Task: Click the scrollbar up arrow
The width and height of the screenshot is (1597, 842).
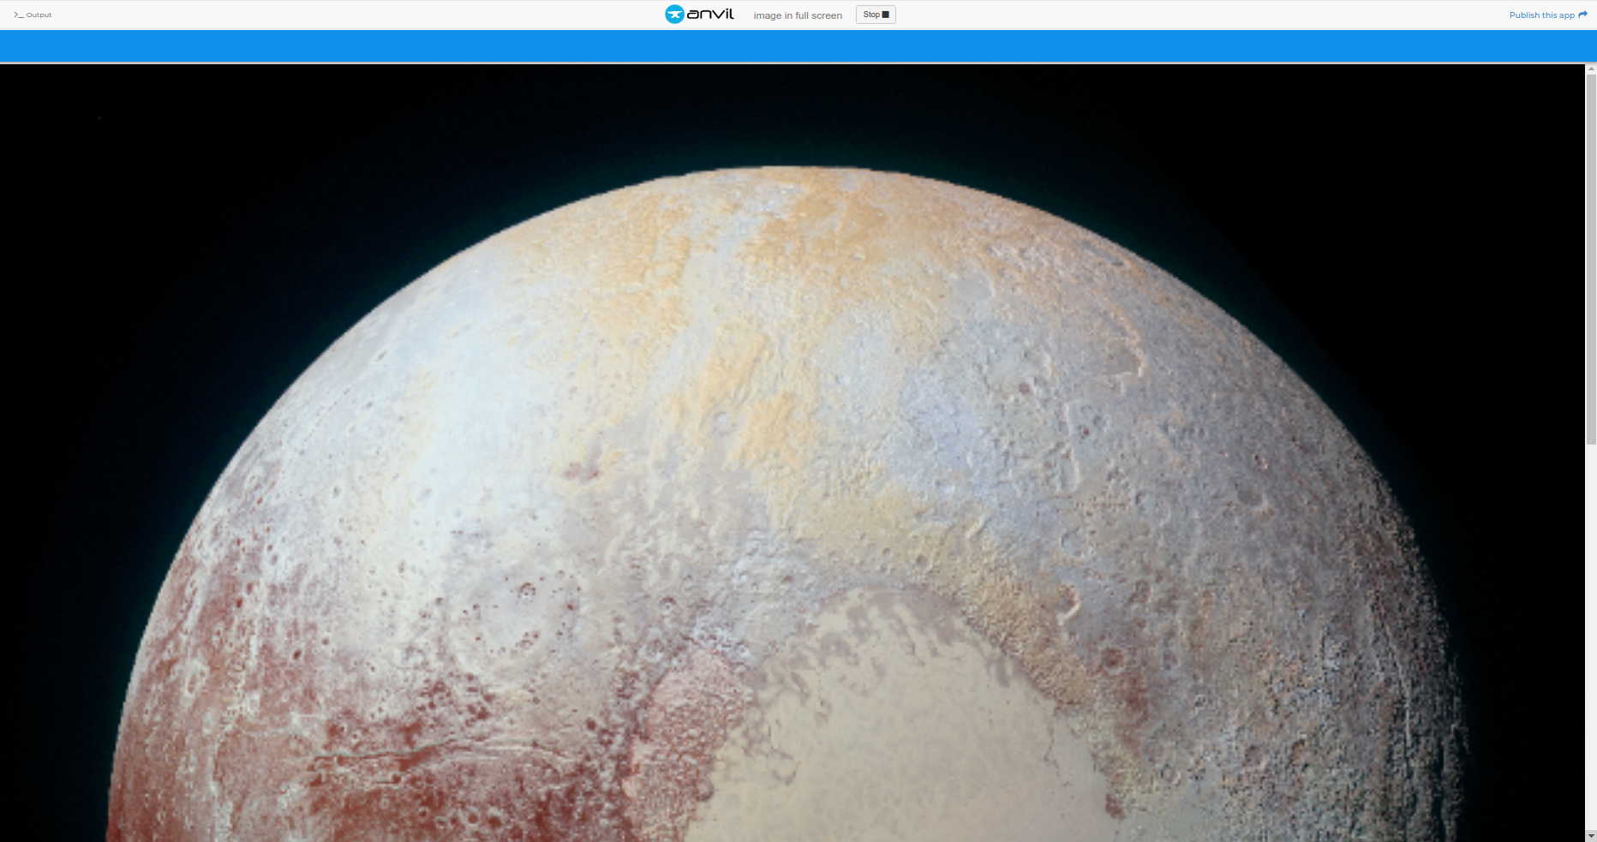Action: pyautogui.click(x=1591, y=69)
